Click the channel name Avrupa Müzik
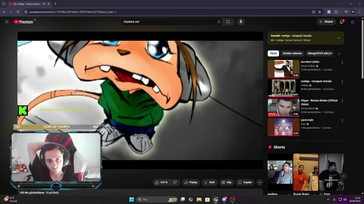This screenshot has height=204, width=364. coord(308,108)
